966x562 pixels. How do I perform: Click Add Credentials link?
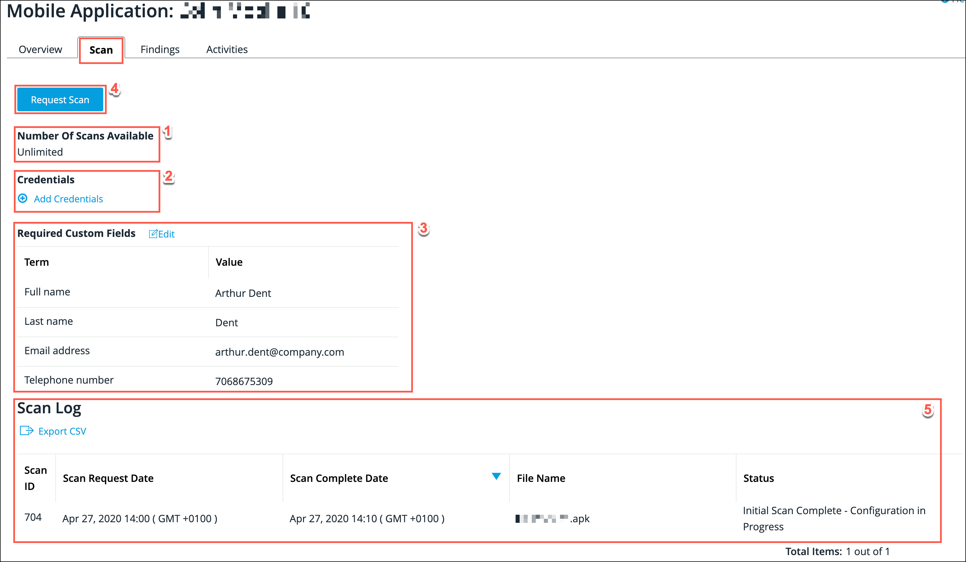point(67,198)
